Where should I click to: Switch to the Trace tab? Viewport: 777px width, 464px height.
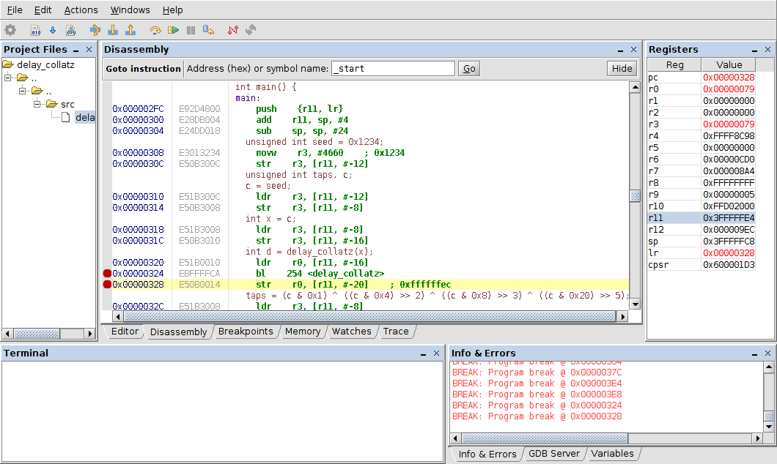395,332
